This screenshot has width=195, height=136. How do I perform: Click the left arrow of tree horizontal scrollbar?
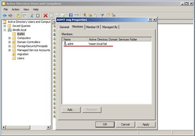coord(4,127)
